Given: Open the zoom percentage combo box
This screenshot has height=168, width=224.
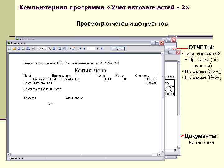Looking at the screenshot, I should pyautogui.click(x=42, y=49).
